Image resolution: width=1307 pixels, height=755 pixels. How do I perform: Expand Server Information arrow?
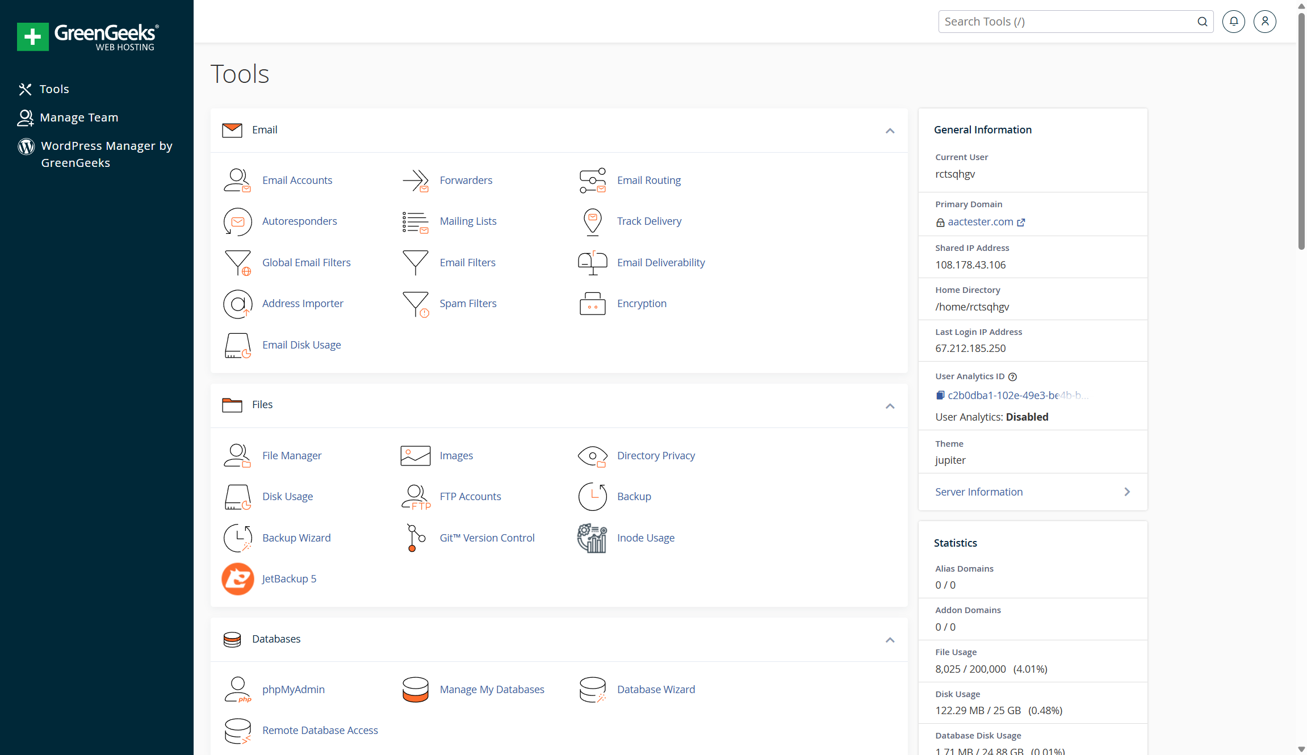pos(1126,492)
